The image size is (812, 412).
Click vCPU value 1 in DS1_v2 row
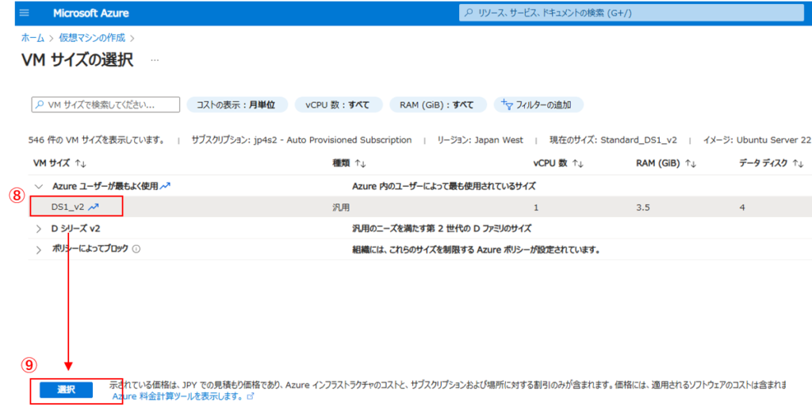(x=535, y=207)
